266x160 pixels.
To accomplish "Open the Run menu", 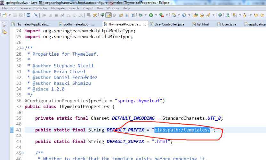I will click(x=100, y=8).
